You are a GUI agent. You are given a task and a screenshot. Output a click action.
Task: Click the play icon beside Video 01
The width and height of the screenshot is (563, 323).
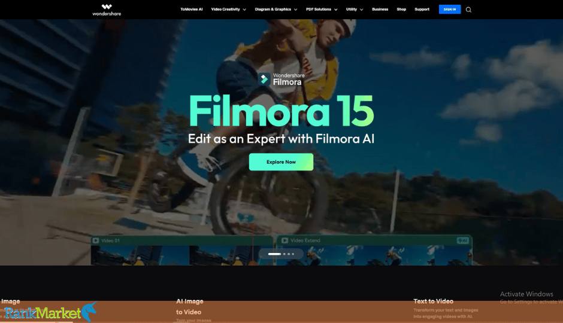pos(96,240)
